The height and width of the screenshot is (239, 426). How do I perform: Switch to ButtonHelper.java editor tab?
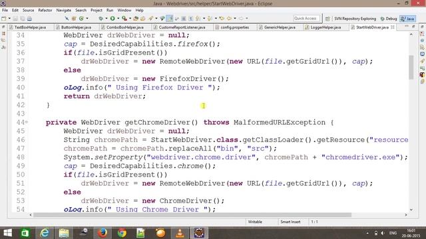(76, 27)
